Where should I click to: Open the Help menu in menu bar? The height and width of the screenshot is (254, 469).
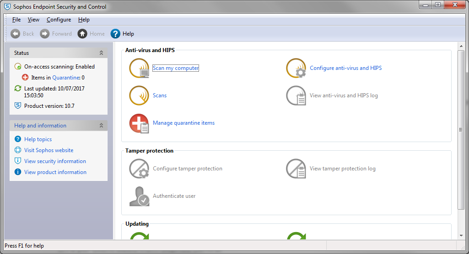point(84,20)
